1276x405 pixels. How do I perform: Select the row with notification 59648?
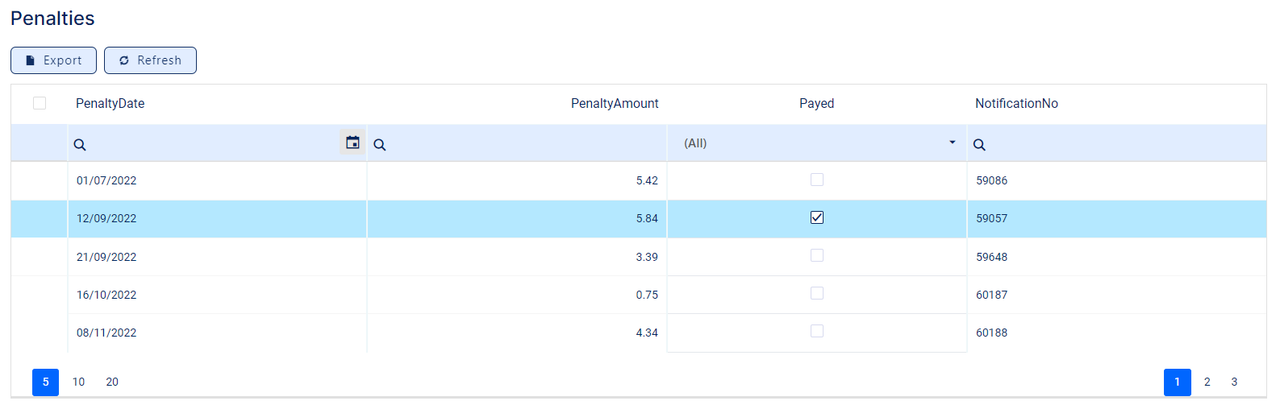pos(991,257)
